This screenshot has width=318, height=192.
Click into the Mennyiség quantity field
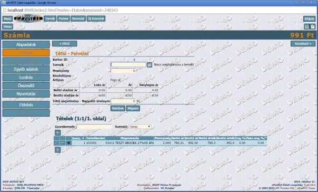pos(123,71)
